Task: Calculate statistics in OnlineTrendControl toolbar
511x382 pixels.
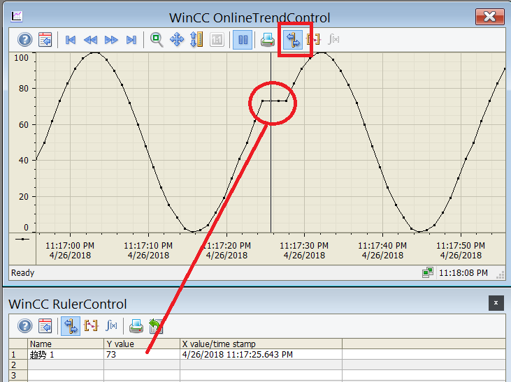Action: 333,39
